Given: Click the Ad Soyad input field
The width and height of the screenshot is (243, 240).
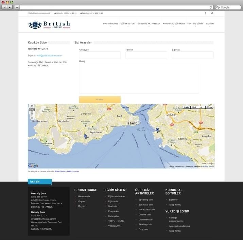Looking at the screenshot, I should tap(100, 55).
